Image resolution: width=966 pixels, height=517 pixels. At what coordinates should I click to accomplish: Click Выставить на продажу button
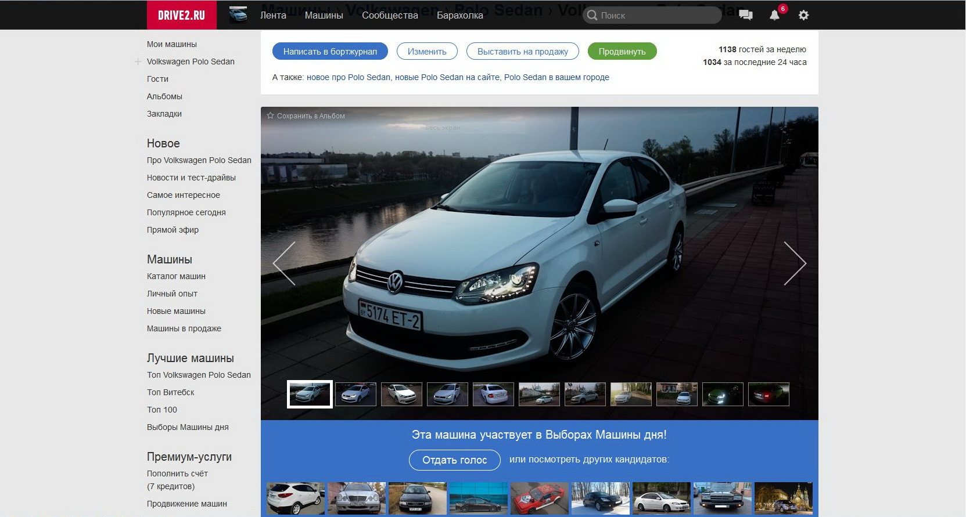(x=523, y=51)
